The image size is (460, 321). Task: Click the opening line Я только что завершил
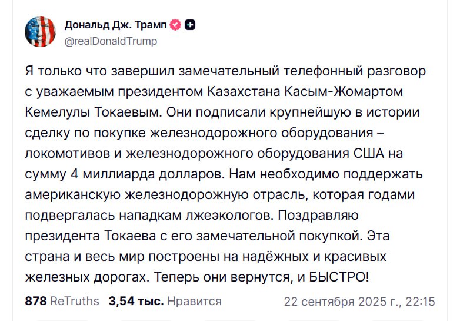pos(100,71)
